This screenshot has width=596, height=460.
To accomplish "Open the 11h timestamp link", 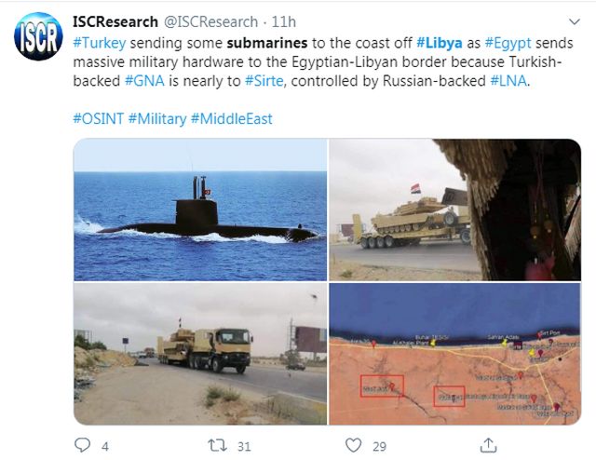I will [x=283, y=21].
